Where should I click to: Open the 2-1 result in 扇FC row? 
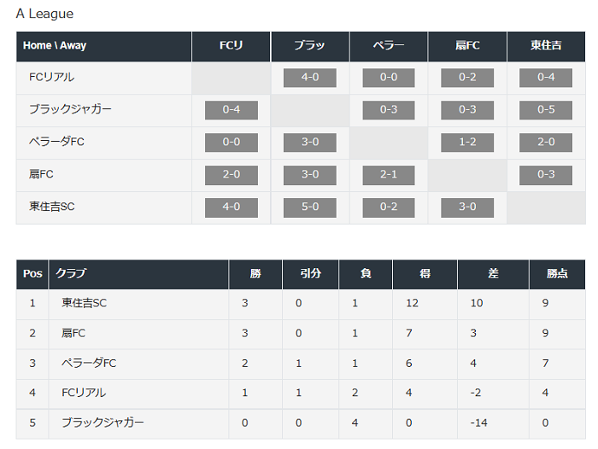388,175
